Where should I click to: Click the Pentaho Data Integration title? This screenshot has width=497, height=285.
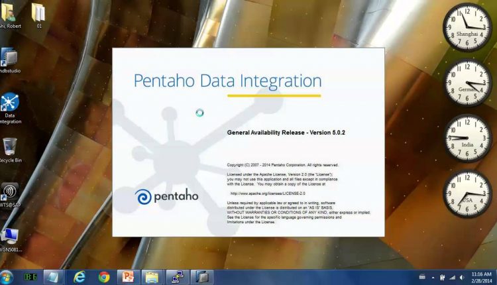click(x=227, y=80)
